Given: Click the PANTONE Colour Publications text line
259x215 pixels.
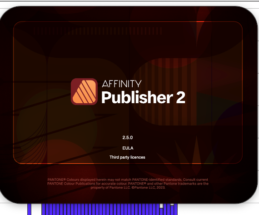Looking at the screenshot, I should point(128,184).
